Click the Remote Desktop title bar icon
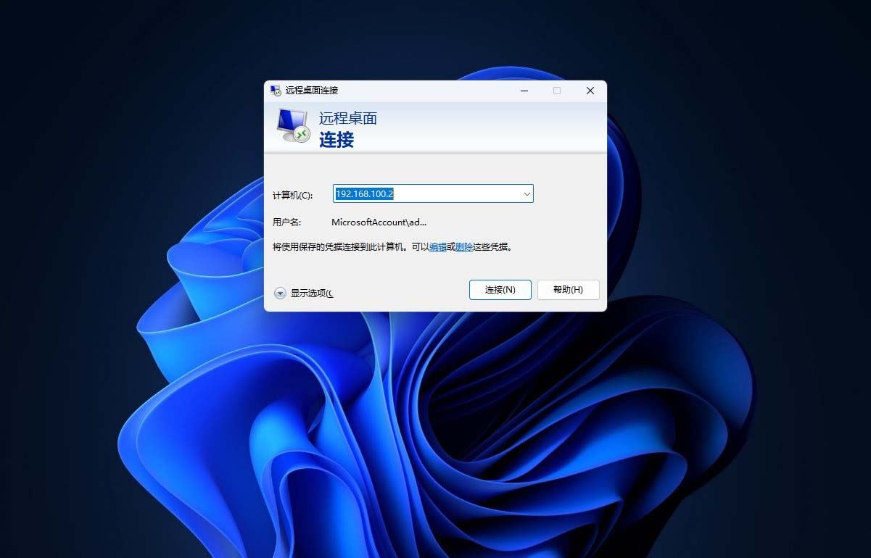This screenshot has width=871, height=558. (276, 91)
